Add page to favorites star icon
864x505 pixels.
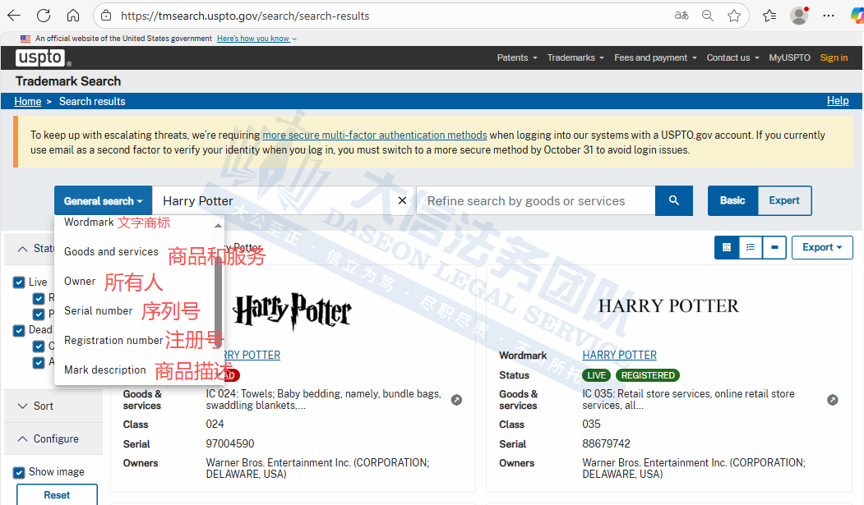(734, 16)
